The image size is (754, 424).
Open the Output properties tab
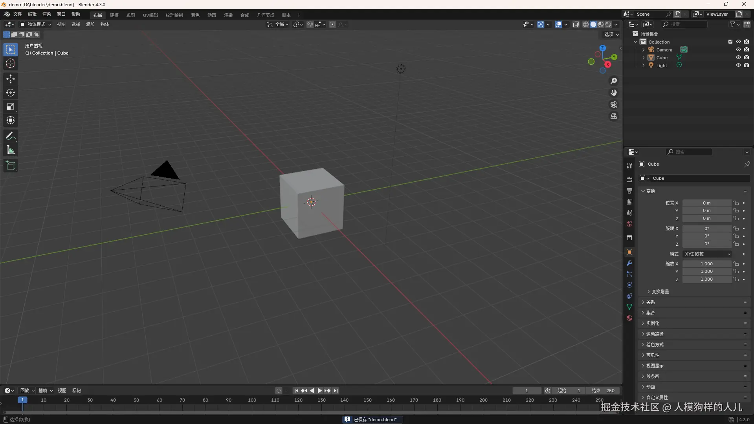click(x=629, y=190)
